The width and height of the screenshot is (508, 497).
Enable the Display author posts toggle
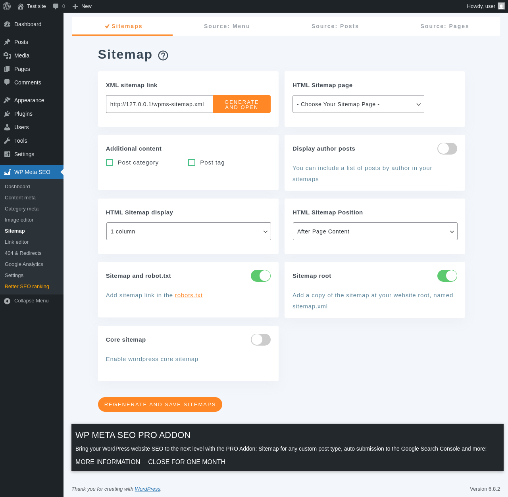coord(447,149)
